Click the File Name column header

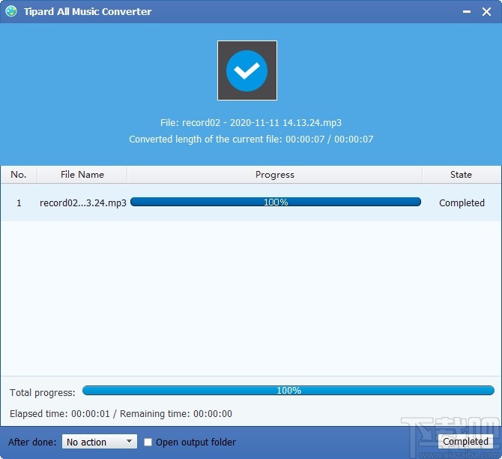[82, 175]
